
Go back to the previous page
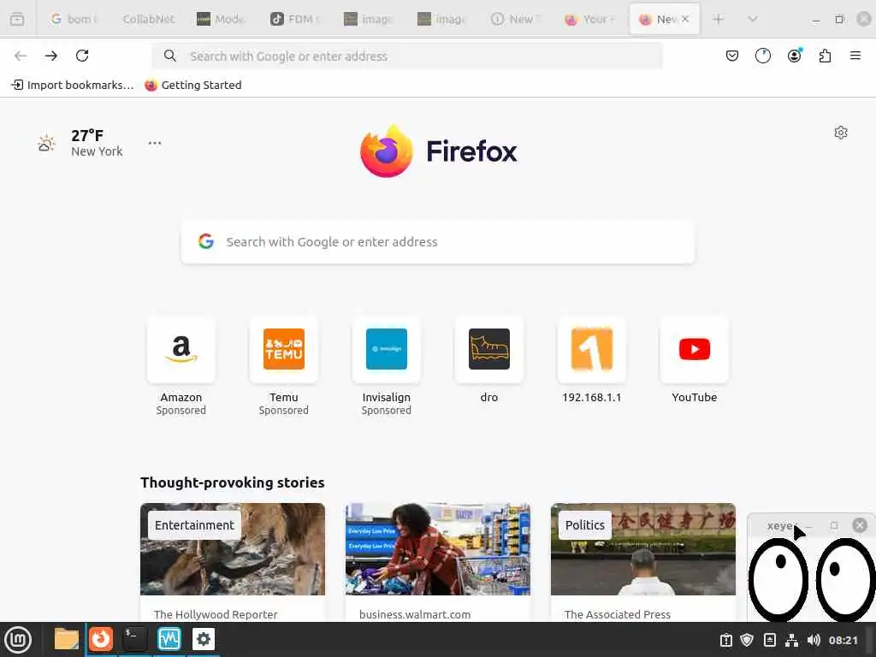tap(21, 56)
